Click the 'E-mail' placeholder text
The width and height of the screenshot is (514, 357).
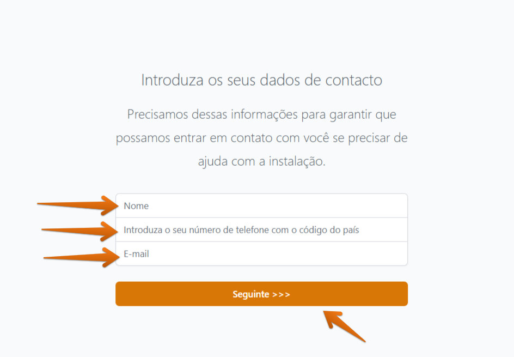136,253
